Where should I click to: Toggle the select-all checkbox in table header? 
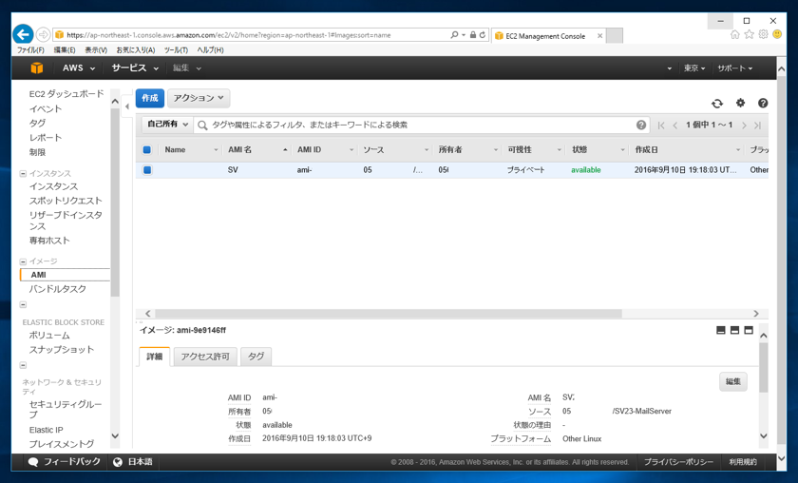(147, 150)
